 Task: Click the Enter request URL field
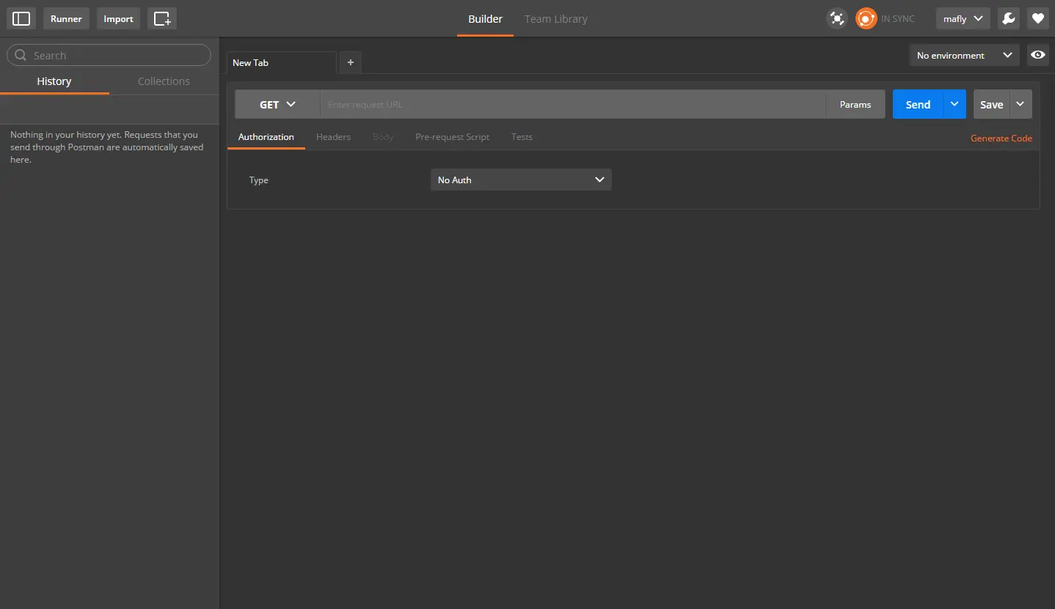[572, 104]
